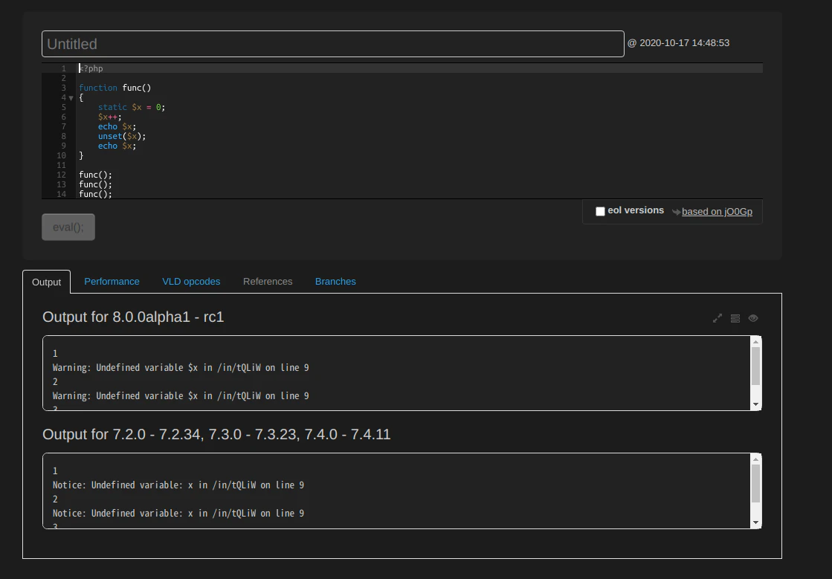Viewport: 832px width, 579px height.
Task: Click the 'unset($x);' code line
Action: (122, 136)
